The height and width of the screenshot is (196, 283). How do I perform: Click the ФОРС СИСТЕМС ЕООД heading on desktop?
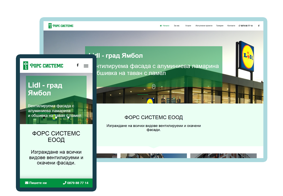pos(154,117)
